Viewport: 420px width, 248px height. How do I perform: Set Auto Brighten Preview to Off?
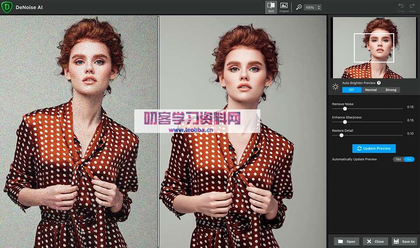click(352, 90)
